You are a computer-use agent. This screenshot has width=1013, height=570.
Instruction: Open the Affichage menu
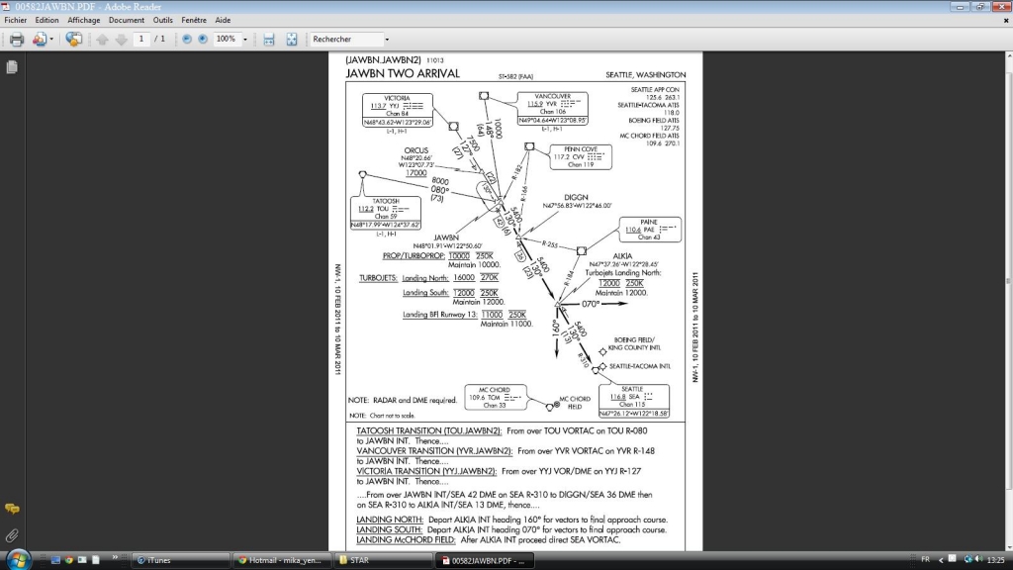83,20
